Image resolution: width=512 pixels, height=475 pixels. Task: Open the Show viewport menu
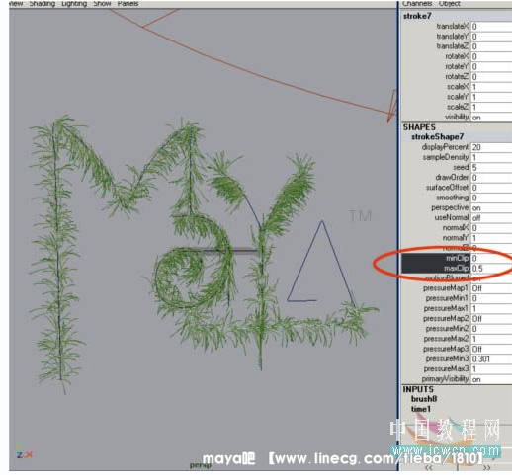[102, 4]
